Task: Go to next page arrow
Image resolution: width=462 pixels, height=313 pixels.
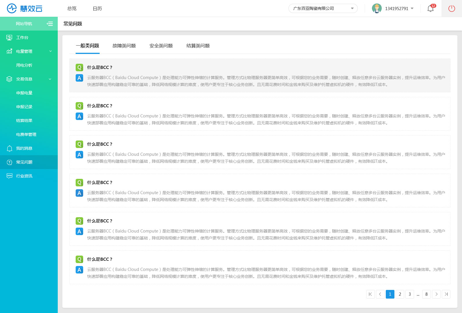Action: point(436,294)
